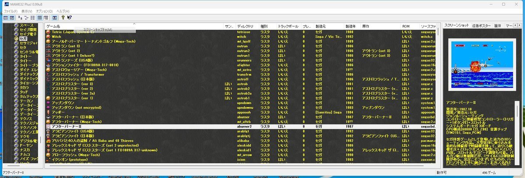Select the セガ folder in manufacturer tree
Image resolution: width=525 pixels, height=178 pixels.
click(24, 39)
